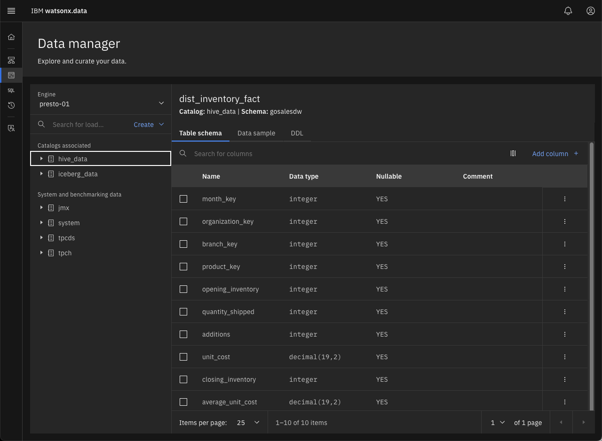Viewport: 602px width, 441px height.
Task: Open overflow menu for quantity_shipped row
Action: 565,312
